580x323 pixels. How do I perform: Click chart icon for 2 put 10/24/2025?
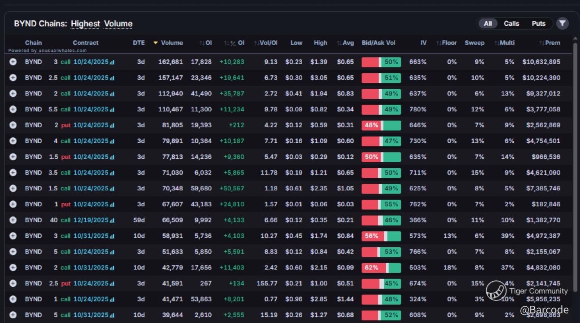pyautogui.click(x=112, y=126)
